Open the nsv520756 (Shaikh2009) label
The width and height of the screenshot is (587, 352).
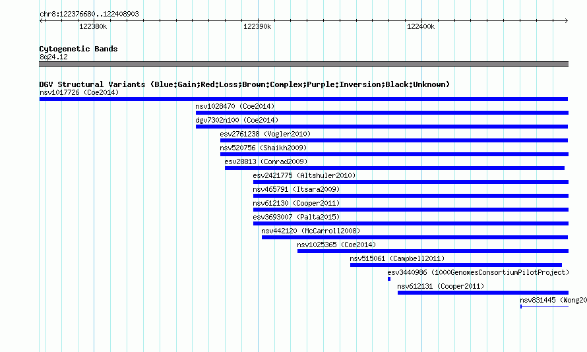pos(263,148)
